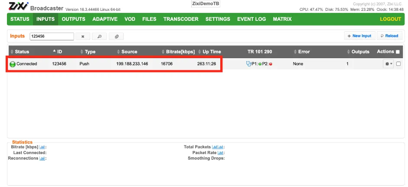Open the SETTINGS tab
408x187 pixels.
[x=218, y=19]
